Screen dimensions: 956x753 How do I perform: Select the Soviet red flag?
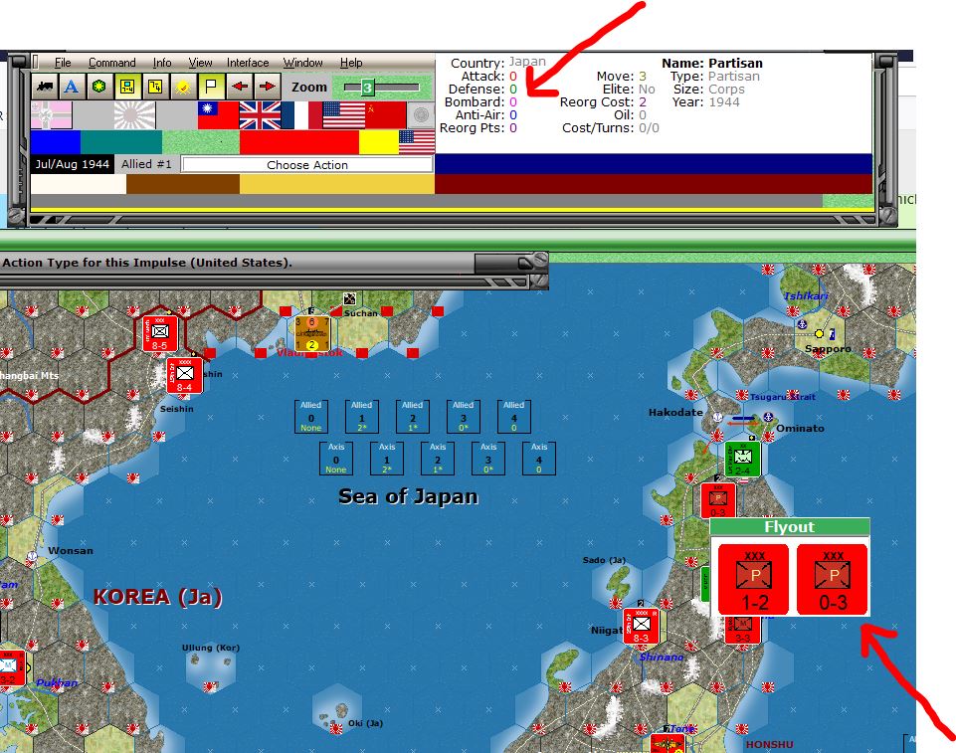tap(385, 115)
